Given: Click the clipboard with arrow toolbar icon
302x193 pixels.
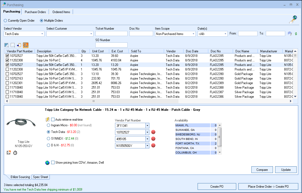Looking at the screenshot, I should click(19, 45).
